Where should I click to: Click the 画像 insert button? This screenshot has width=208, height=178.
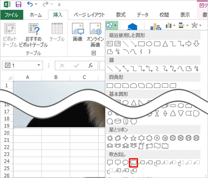click(78, 33)
